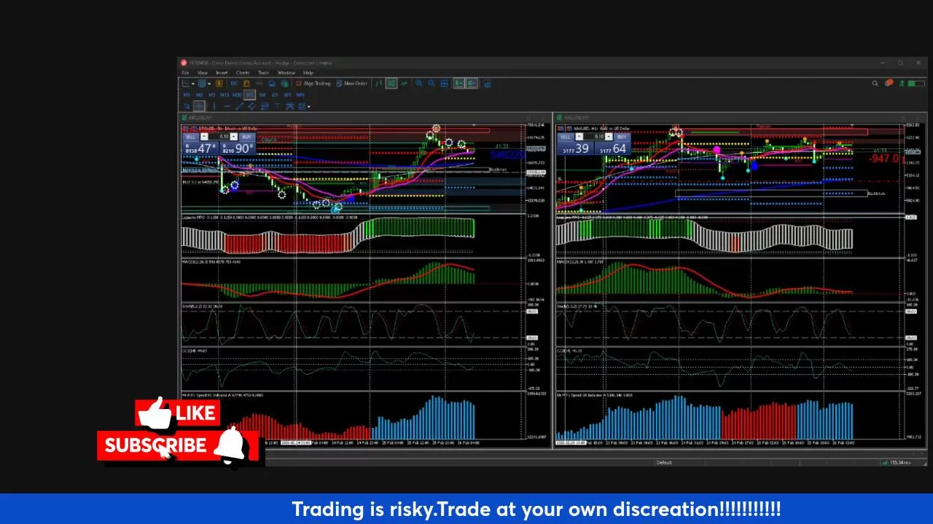Click BUY on XAUUSD chart panel
933x524 pixels.
621,137
